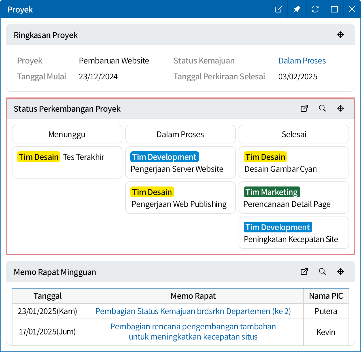Viewport: 361px width, 352px height.
Task: Click the Status Kemajuan field label
Action: coord(204,61)
